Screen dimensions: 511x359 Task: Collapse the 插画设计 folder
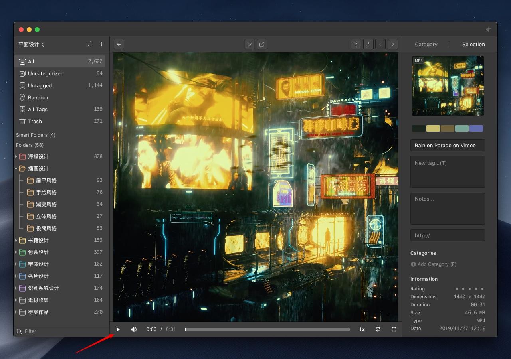point(16,168)
